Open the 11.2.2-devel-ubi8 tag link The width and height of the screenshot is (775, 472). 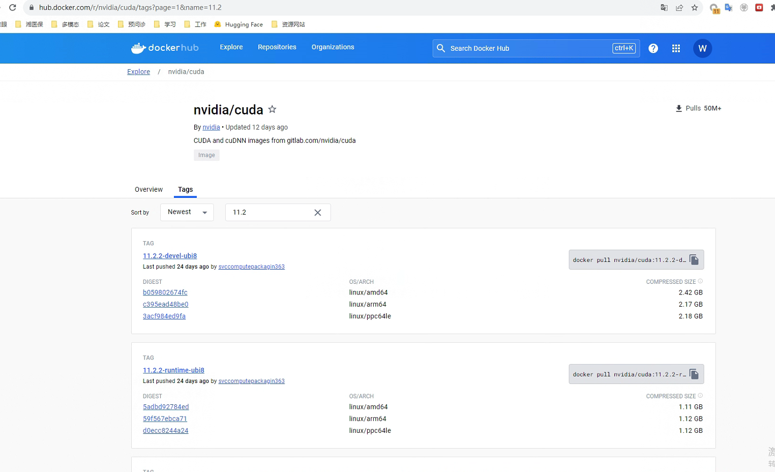170,256
